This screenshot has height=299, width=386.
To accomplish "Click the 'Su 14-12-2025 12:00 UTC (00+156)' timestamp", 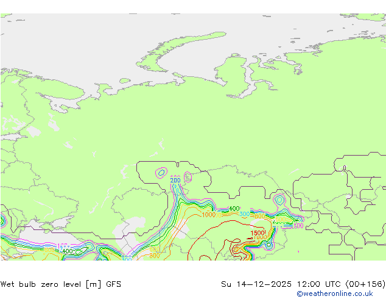I will [303, 284].
